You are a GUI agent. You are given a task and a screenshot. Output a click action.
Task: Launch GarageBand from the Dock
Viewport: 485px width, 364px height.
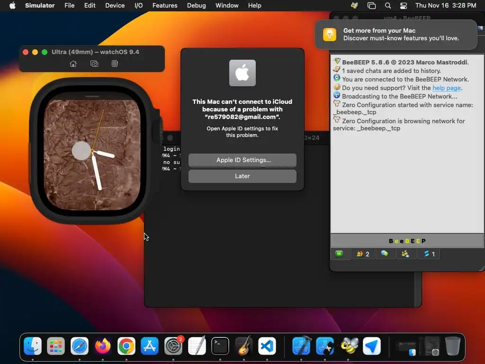(x=244, y=346)
